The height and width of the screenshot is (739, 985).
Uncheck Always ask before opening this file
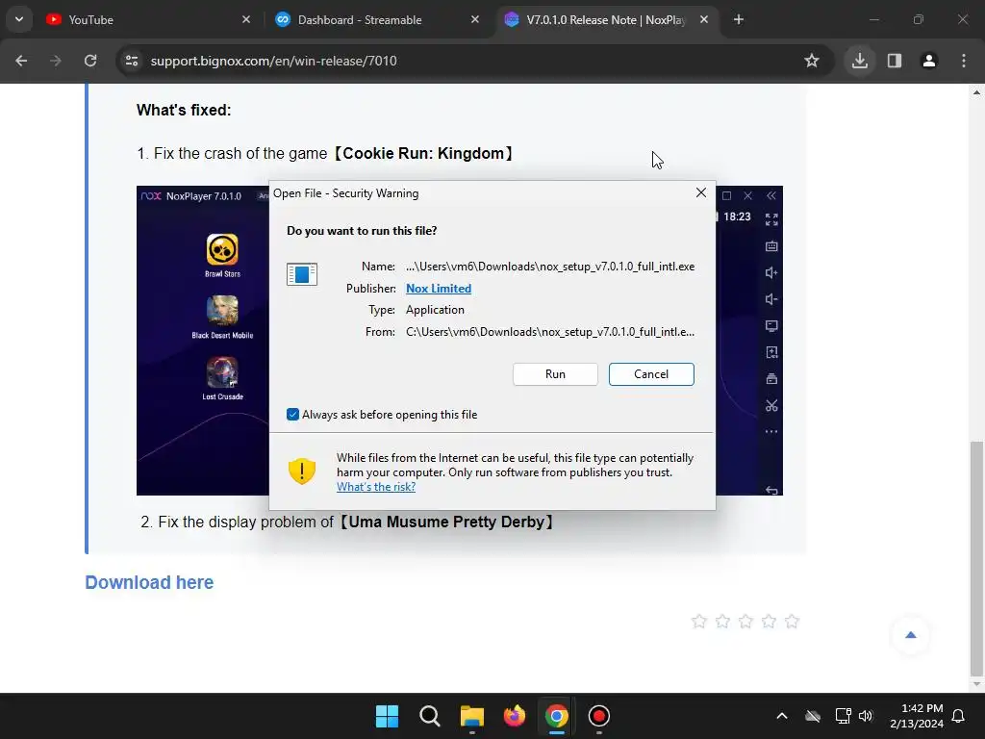coord(292,414)
